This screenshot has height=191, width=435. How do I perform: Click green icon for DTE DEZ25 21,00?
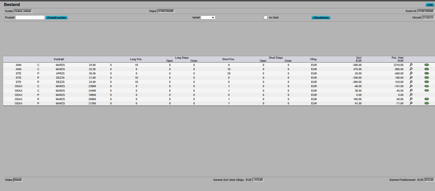426,78
